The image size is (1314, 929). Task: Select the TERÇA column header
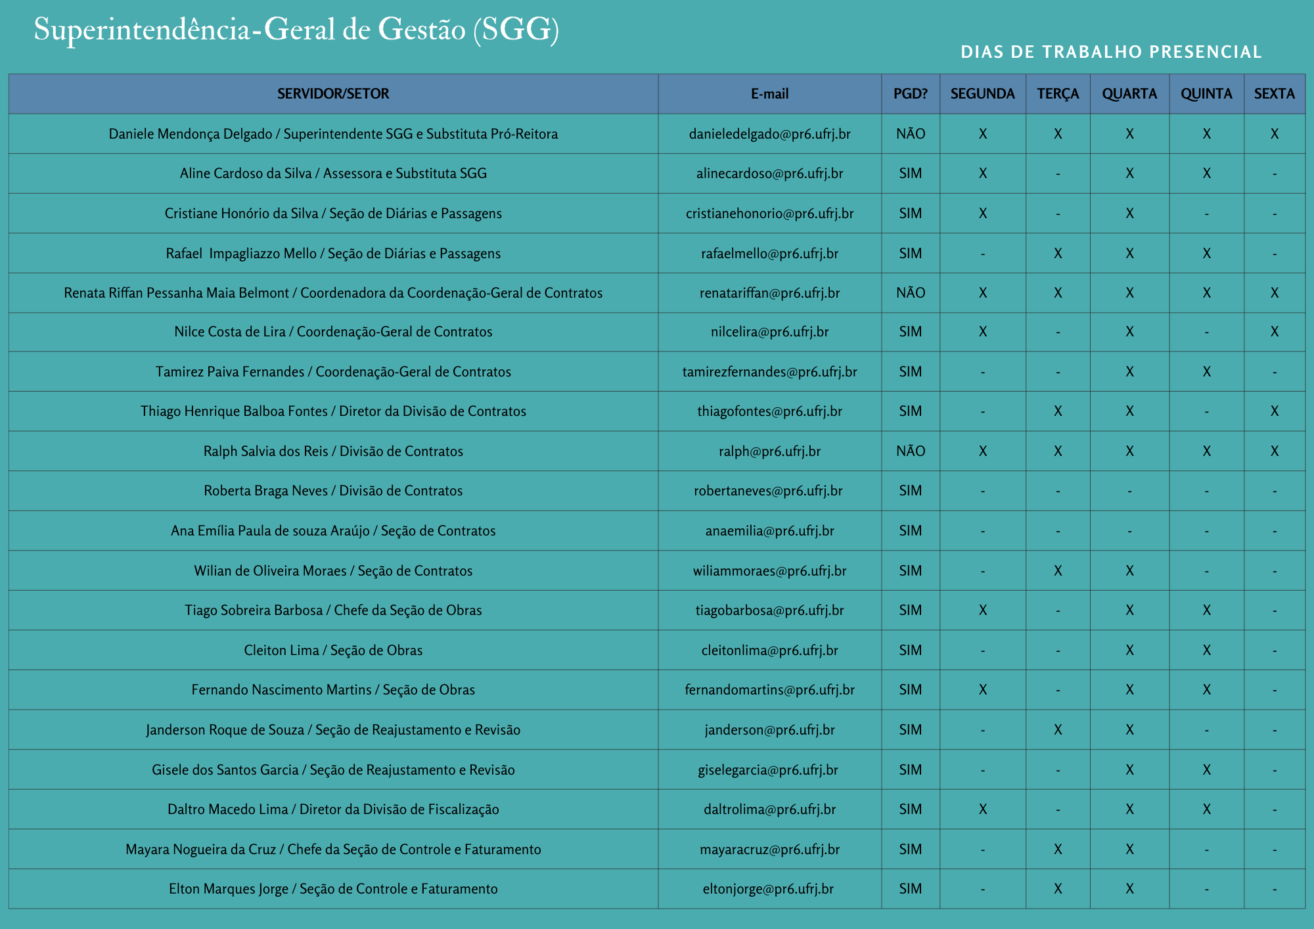1058,94
